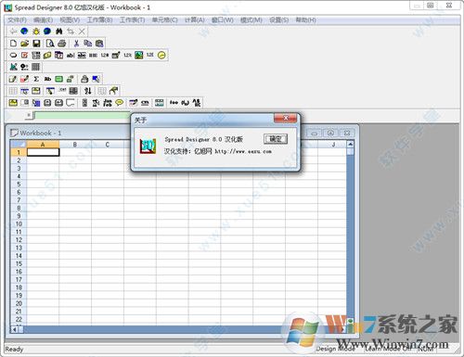The height and width of the screenshot is (357, 464).
Task: Open the 计算(A) menu
Action: tap(195, 20)
